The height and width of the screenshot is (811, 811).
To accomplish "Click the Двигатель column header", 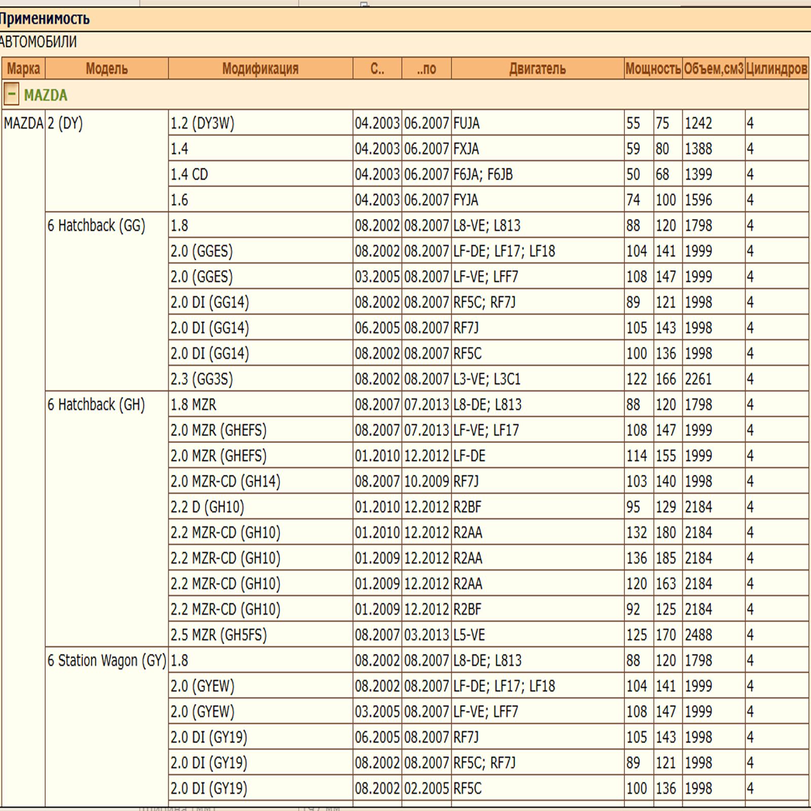I will (x=537, y=68).
